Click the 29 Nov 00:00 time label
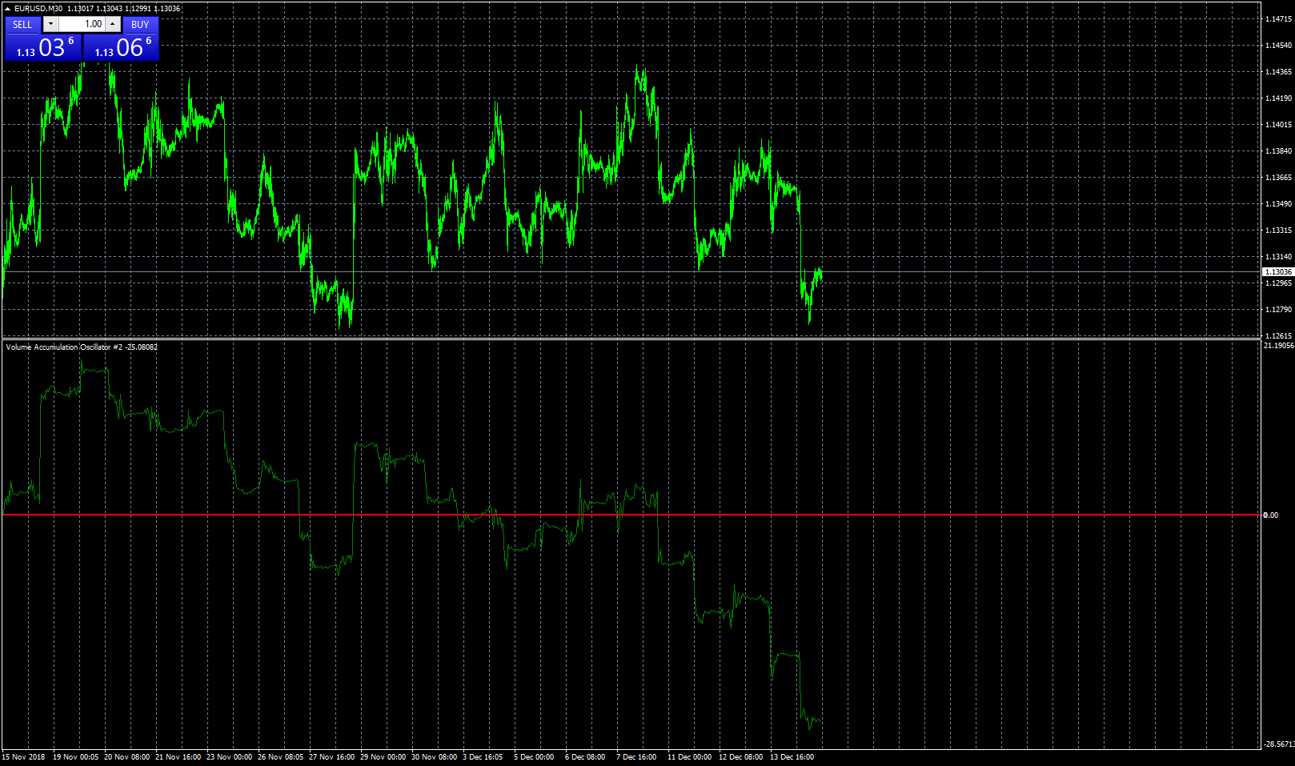Image resolution: width=1295 pixels, height=766 pixels. (x=383, y=757)
